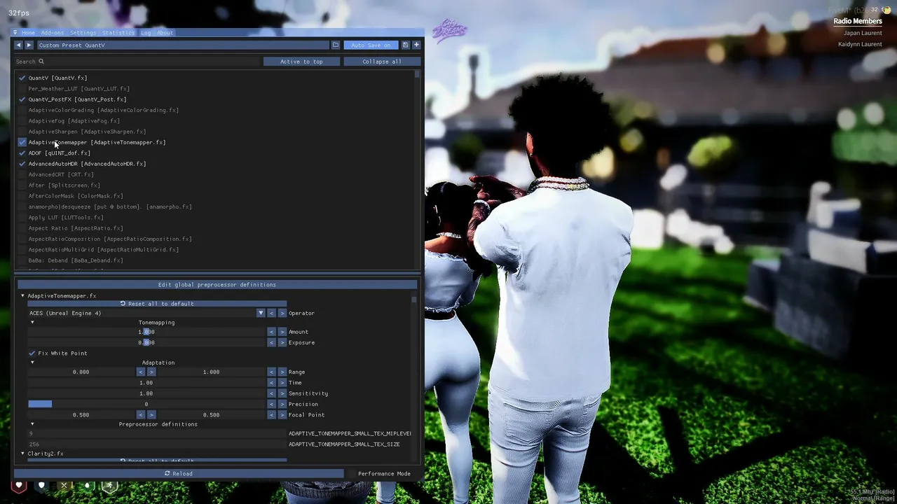Uncheck the Fix White Point checkbox
Screen dimensions: 897x504
(x=32, y=353)
